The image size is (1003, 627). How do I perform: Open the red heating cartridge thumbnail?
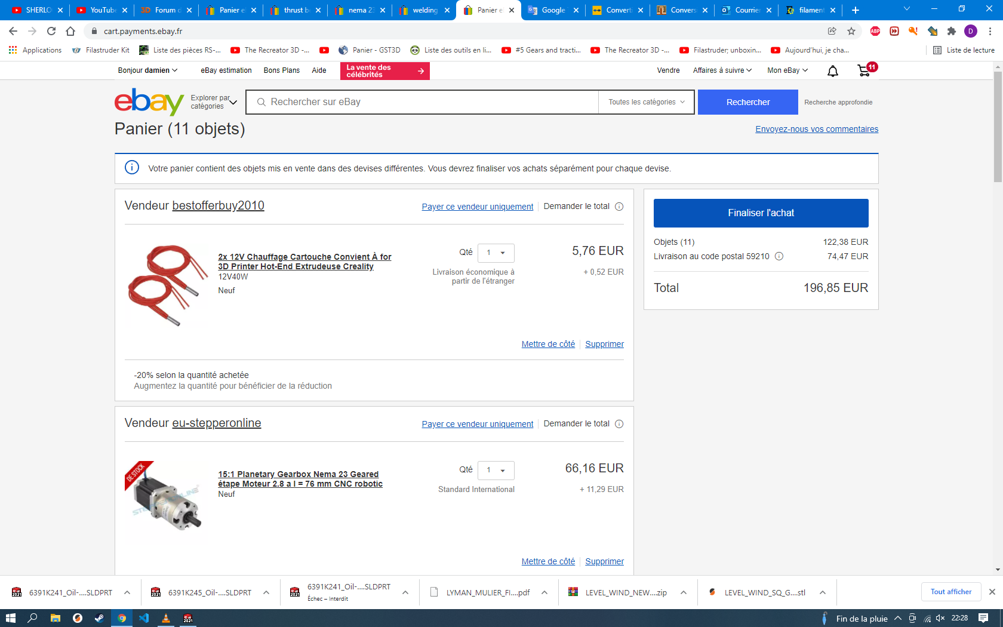(166, 285)
